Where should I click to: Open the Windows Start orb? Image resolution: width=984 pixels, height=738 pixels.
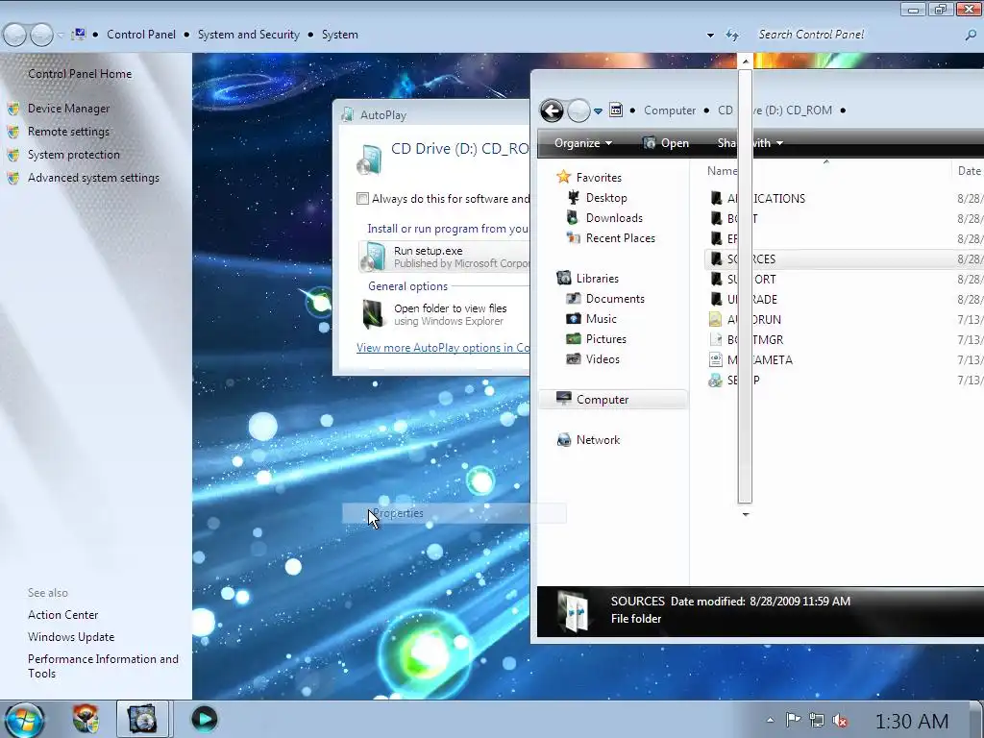24,720
